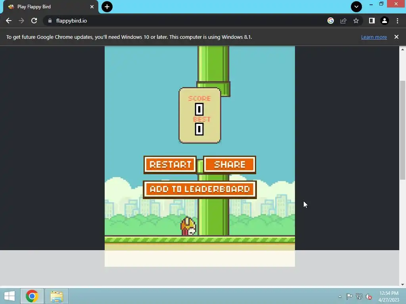The width and height of the screenshot is (406, 304).
Task: Click the fallen bird sprite
Action: (188, 226)
